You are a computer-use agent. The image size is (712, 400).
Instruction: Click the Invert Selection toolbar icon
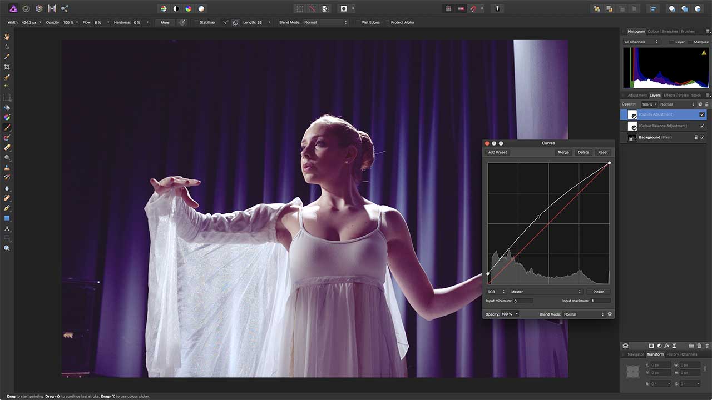(326, 9)
